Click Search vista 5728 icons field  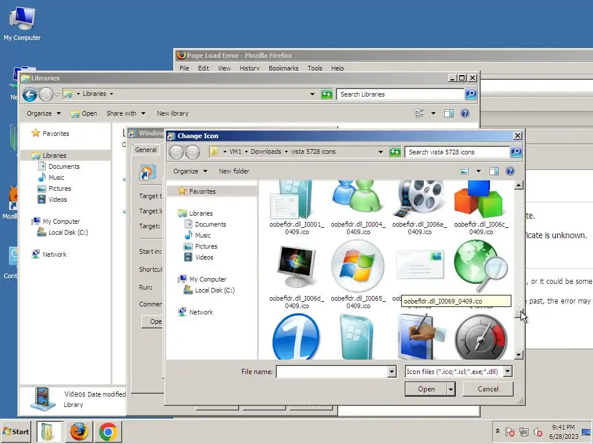coord(457,152)
